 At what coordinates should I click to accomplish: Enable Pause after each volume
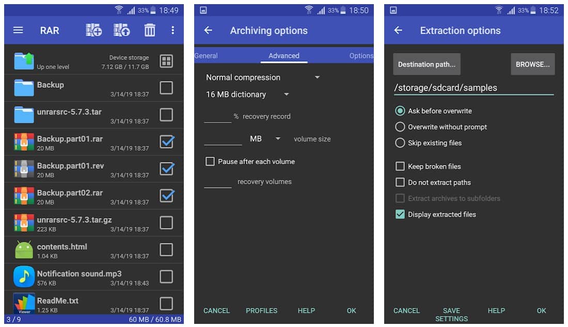click(210, 161)
